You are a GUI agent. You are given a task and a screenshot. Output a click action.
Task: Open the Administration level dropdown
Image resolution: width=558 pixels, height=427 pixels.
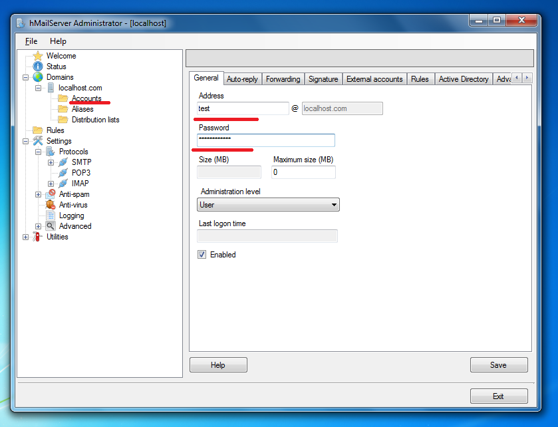click(268, 205)
